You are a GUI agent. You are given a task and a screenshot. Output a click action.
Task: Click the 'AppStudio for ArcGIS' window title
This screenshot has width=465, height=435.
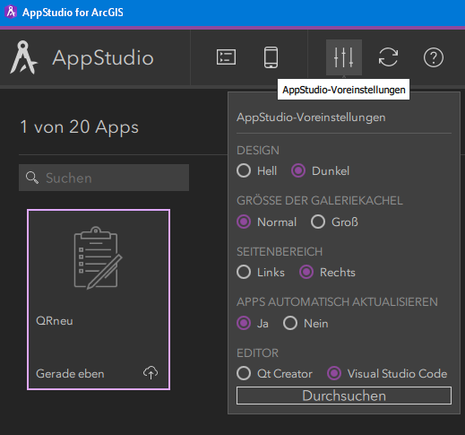coord(73,13)
